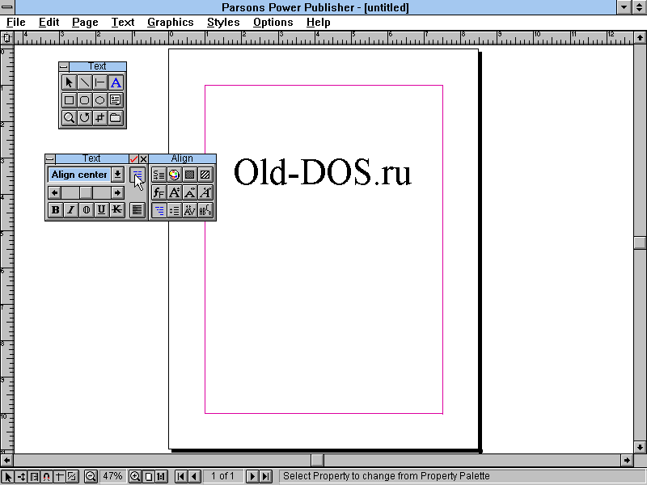Open the Graphics menu
This screenshot has width=647, height=485.
(x=170, y=23)
